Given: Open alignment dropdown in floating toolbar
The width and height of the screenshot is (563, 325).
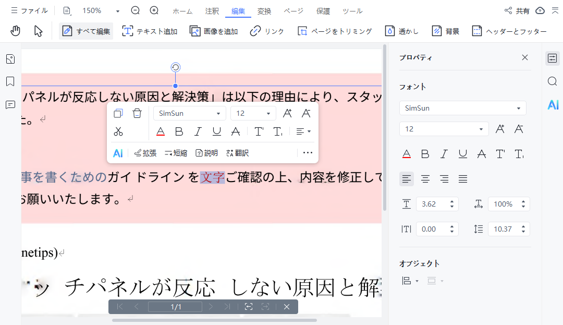Looking at the screenshot, I should pyautogui.click(x=303, y=132).
